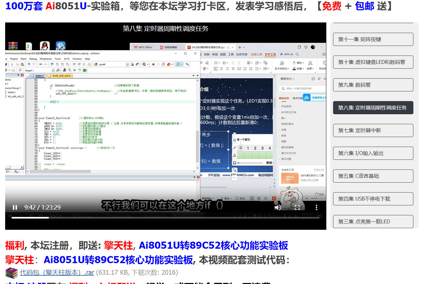Screen dimensions: 432x284
Task: Expand the printf find combo box
Action: point(127,65)
